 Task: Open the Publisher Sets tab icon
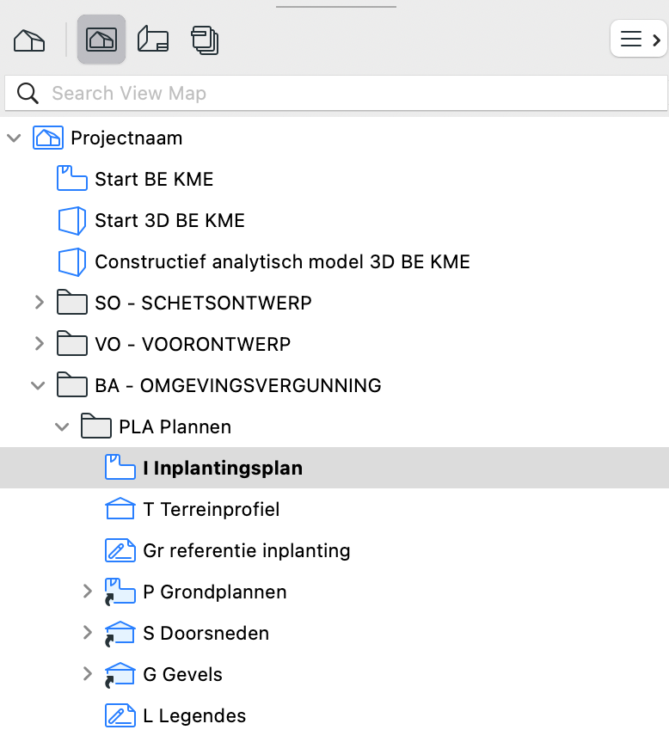(205, 40)
